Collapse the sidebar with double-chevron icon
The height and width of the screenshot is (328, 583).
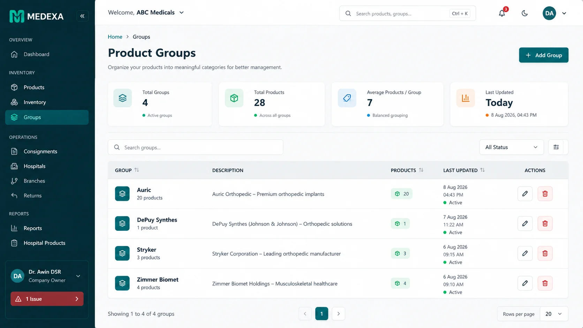coord(82,16)
